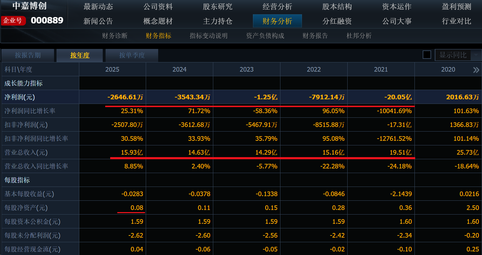Click the 营业总收入(元) row label
Screen dimensions: 482x255
26,153
